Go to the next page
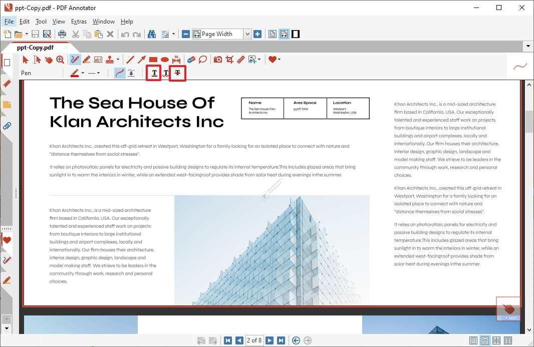The image size is (534, 347). tap(270, 340)
